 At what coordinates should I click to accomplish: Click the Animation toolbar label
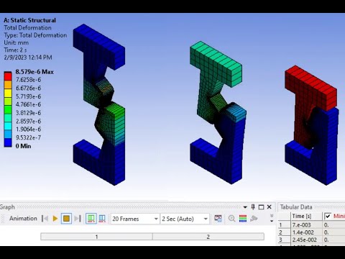pyautogui.click(x=23, y=219)
